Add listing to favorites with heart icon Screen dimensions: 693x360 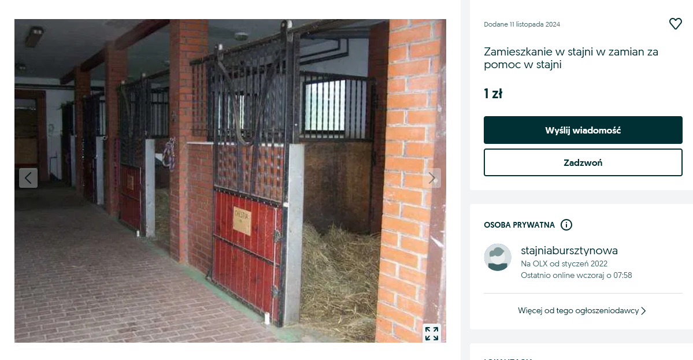tap(675, 24)
